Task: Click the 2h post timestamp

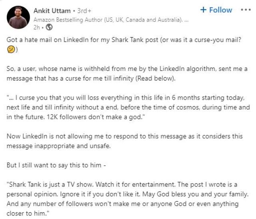Action: tap(36, 27)
